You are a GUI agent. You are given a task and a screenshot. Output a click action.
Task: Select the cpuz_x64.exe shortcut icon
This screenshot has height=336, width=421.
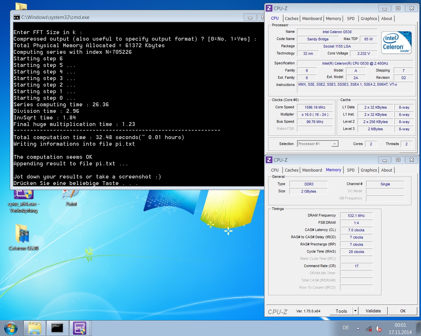[x=23, y=201]
